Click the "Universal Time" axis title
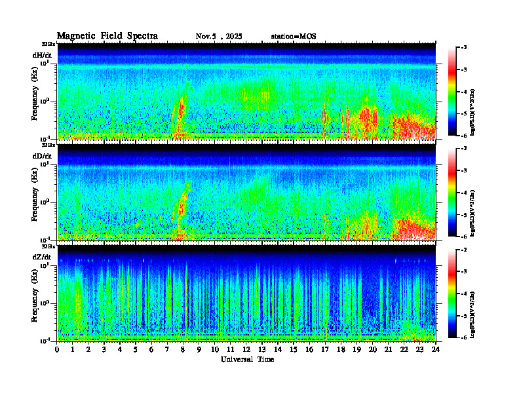 pyautogui.click(x=248, y=359)
